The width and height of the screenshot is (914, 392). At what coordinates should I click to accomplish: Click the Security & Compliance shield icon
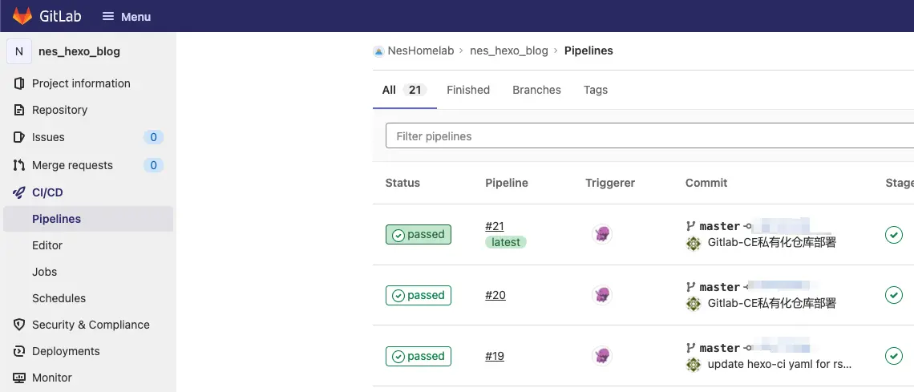tap(19, 325)
